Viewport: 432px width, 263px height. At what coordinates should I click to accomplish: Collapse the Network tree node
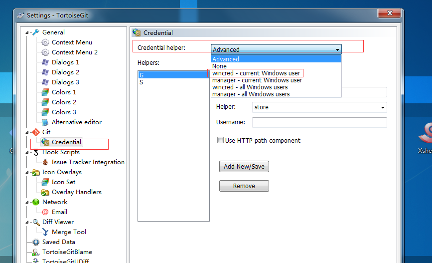click(x=27, y=202)
